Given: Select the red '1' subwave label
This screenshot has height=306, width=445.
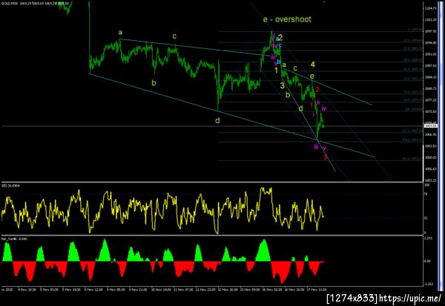Looking at the screenshot, I should 311,105.
